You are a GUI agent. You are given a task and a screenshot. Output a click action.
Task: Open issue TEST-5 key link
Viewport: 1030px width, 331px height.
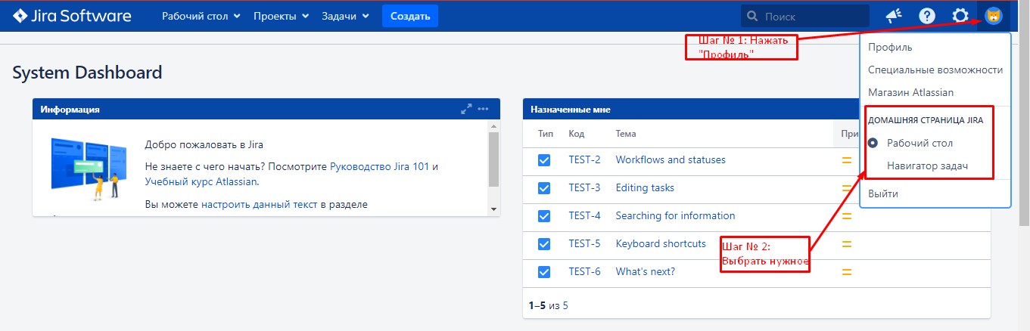tap(584, 244)
